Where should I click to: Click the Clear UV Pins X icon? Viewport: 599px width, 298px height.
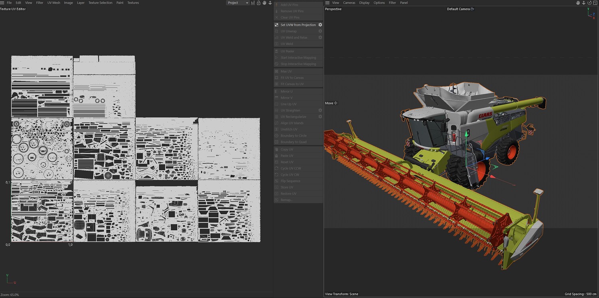click(x=276, y=18)
